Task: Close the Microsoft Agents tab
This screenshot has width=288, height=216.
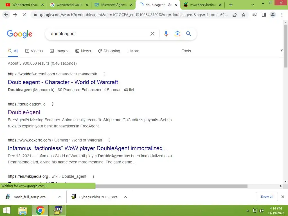Action: coord(131,5)
